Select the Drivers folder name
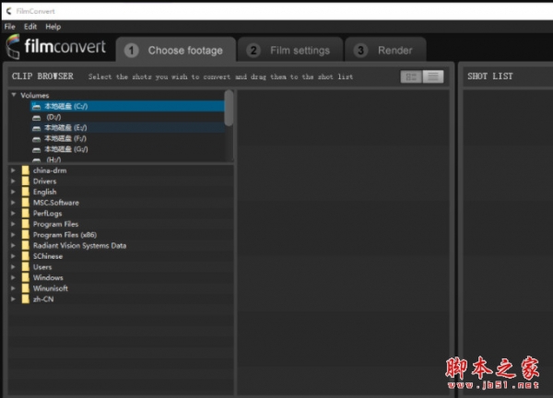 tap(44, 181)
